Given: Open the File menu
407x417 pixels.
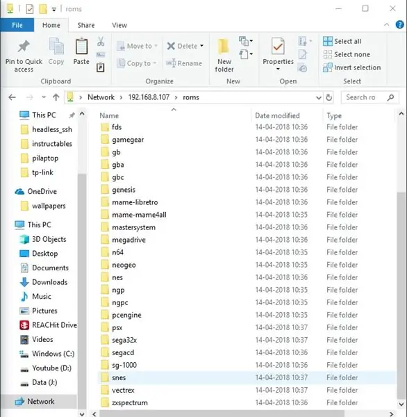Looking at the screenshot, I should [x=17, y=25].
